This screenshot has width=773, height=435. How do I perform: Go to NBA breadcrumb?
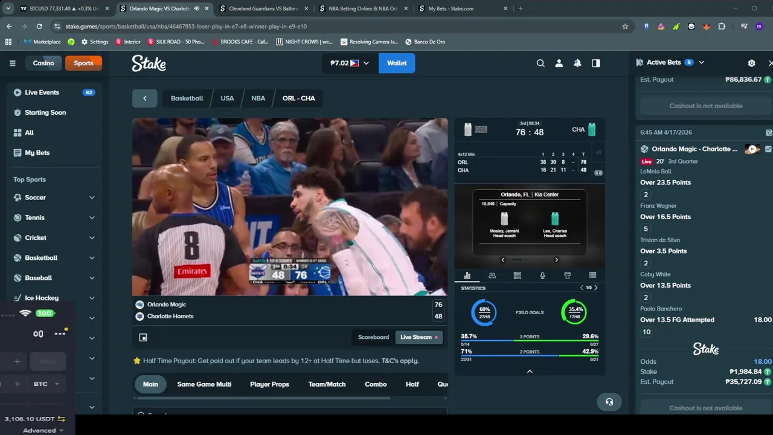click(258, 98)
